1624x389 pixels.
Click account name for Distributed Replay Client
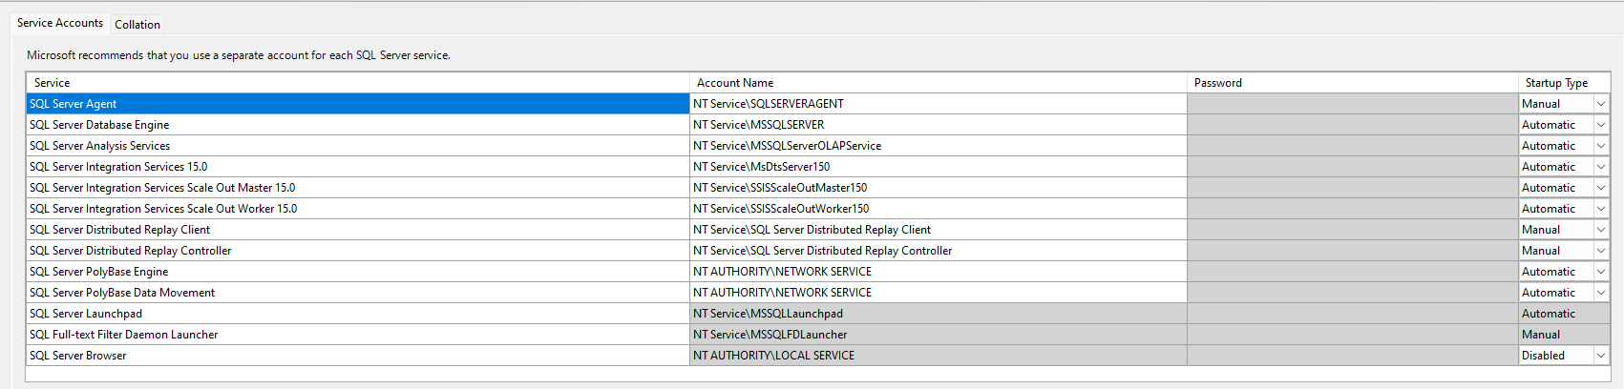939,230
